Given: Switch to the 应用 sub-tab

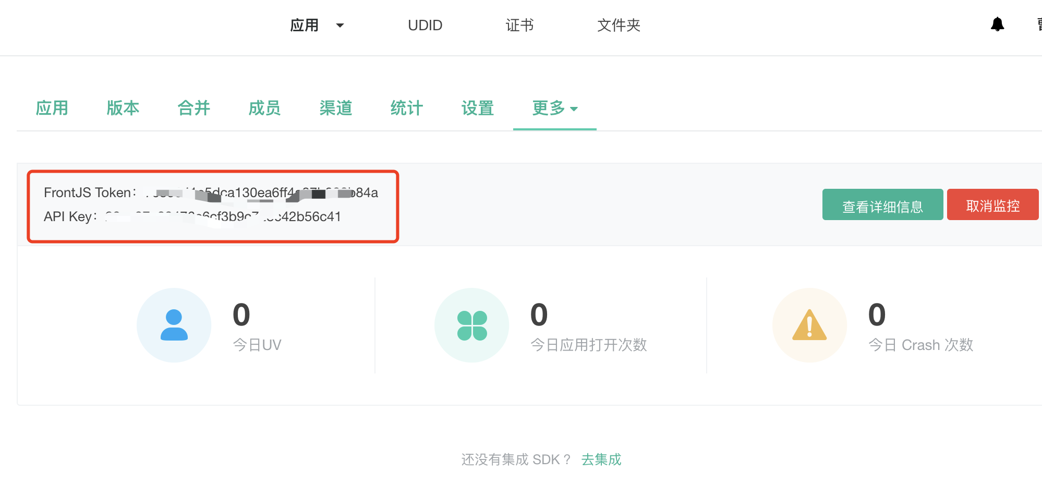Looking at the screenshot, I should [52, 108].
